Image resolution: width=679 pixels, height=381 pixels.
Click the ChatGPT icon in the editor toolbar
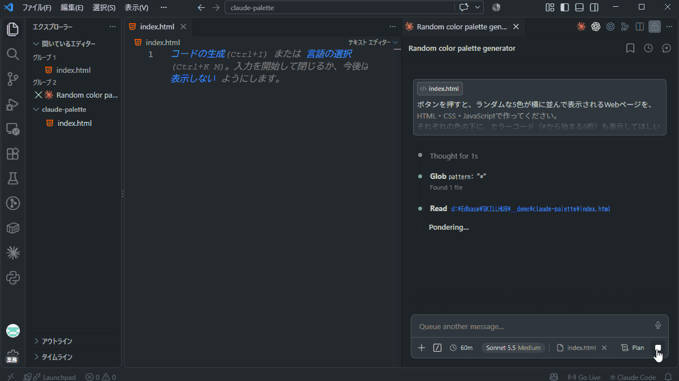point(595,27)
